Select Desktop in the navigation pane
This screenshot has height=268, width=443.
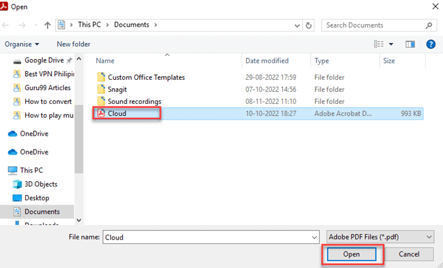click(x=37, y=198)
